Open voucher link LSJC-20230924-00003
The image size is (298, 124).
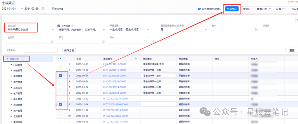(115, 81)
